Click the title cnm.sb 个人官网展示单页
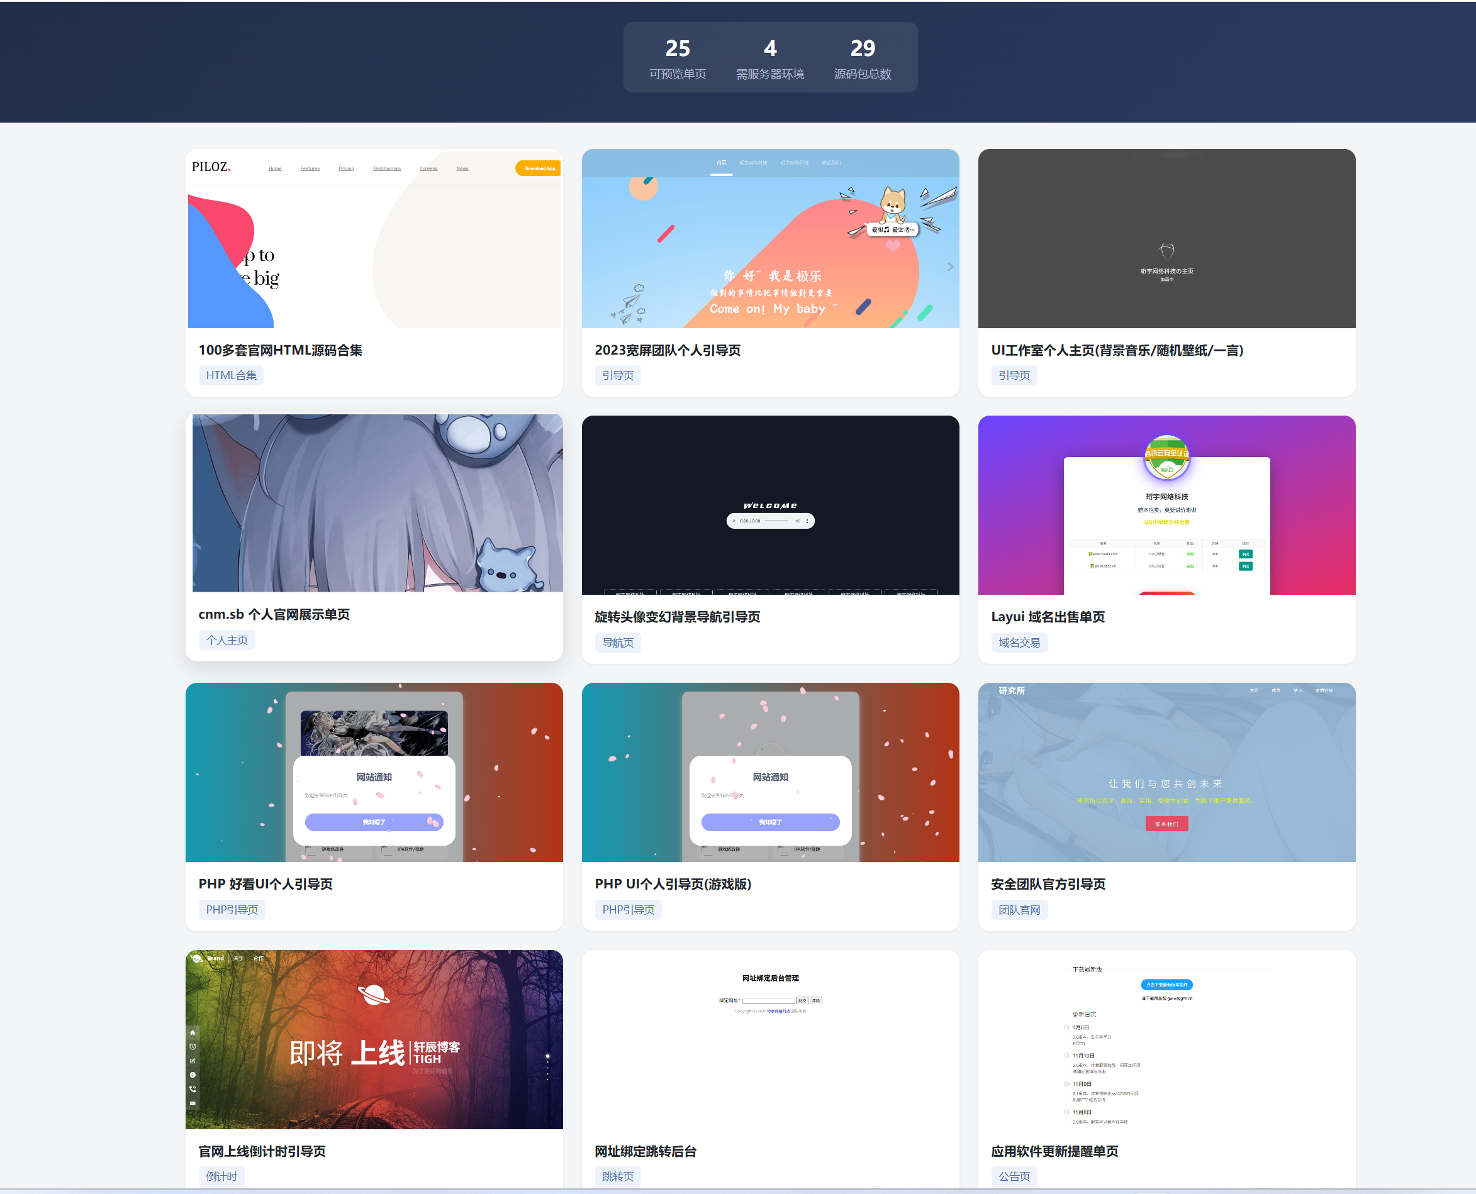The image size is (1476, 1194). click(x=274, y=614)
